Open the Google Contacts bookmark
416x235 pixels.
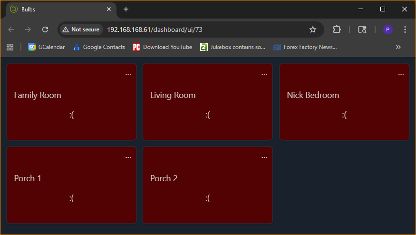point(99,47)
